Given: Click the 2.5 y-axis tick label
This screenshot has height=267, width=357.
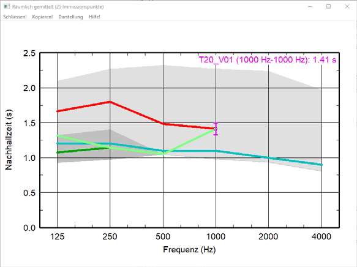Looking at the screenshot, I should pos(29,53).
